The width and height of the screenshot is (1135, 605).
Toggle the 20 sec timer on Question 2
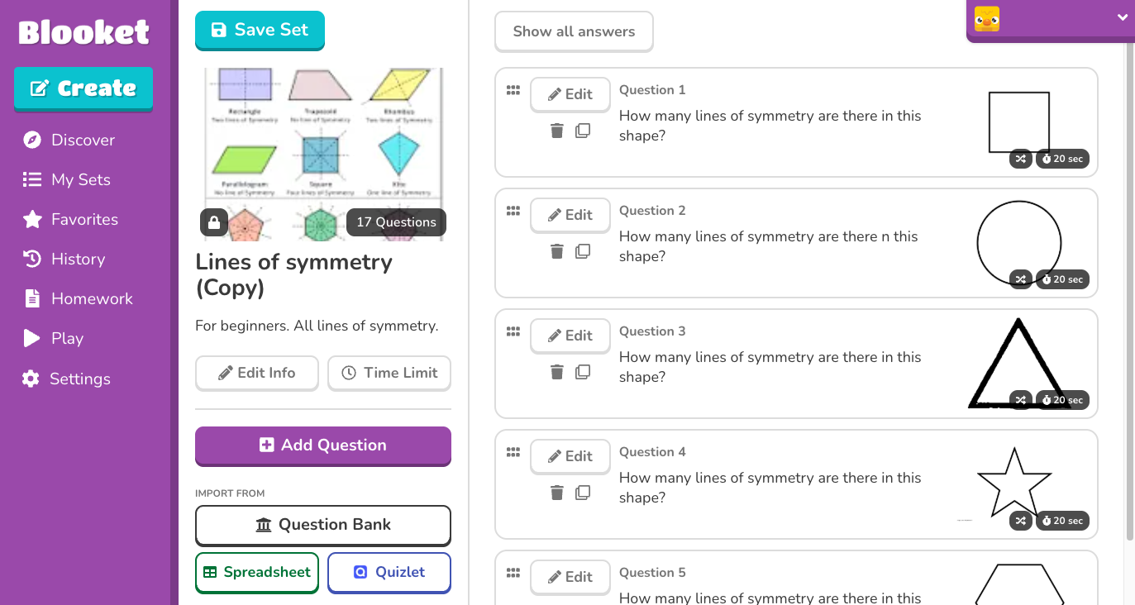point(1062,279)
